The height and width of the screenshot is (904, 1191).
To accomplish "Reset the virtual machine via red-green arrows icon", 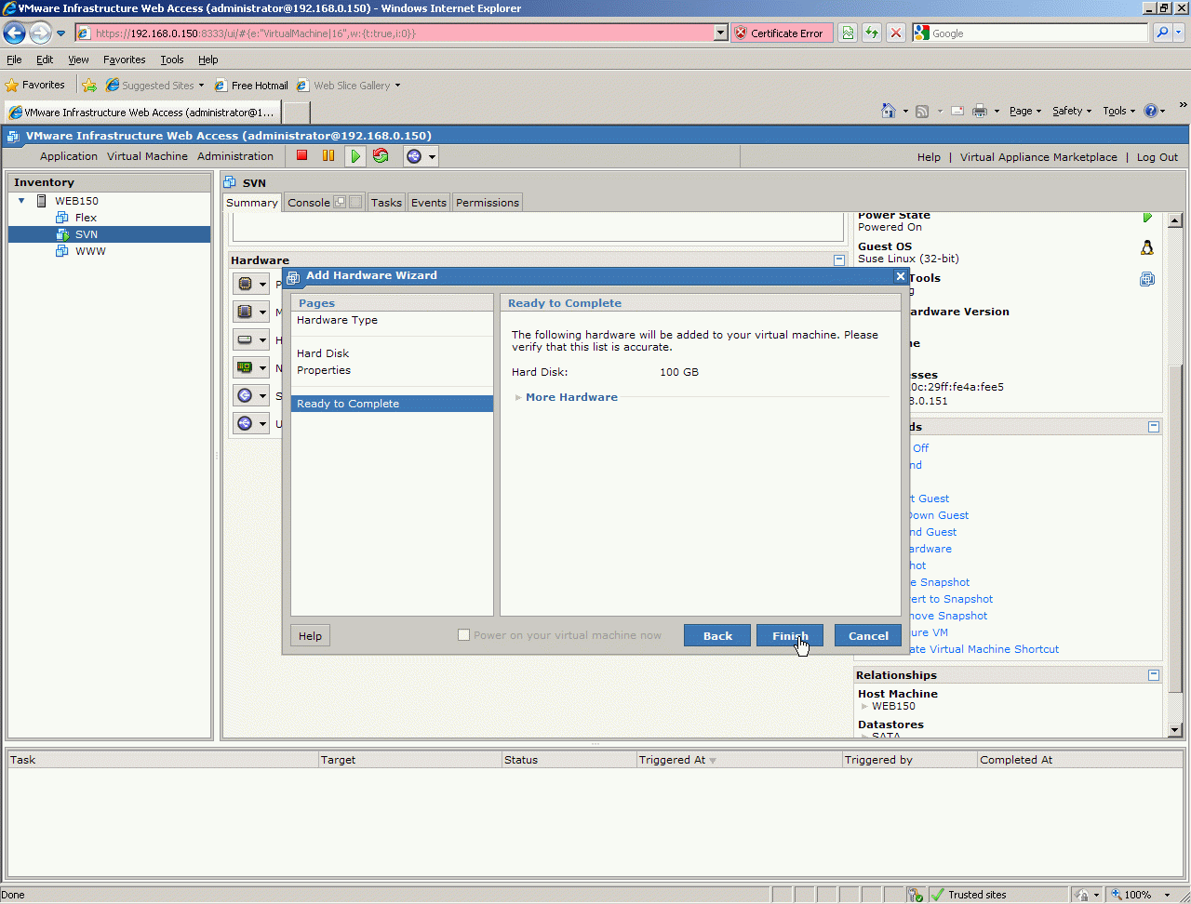I will pyautogui.click(x=381, y=156).
